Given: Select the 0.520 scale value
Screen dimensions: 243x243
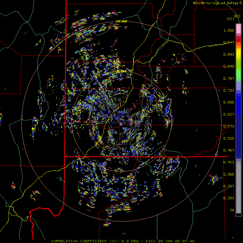Looking at the screenshot, I should click(229, 139).
